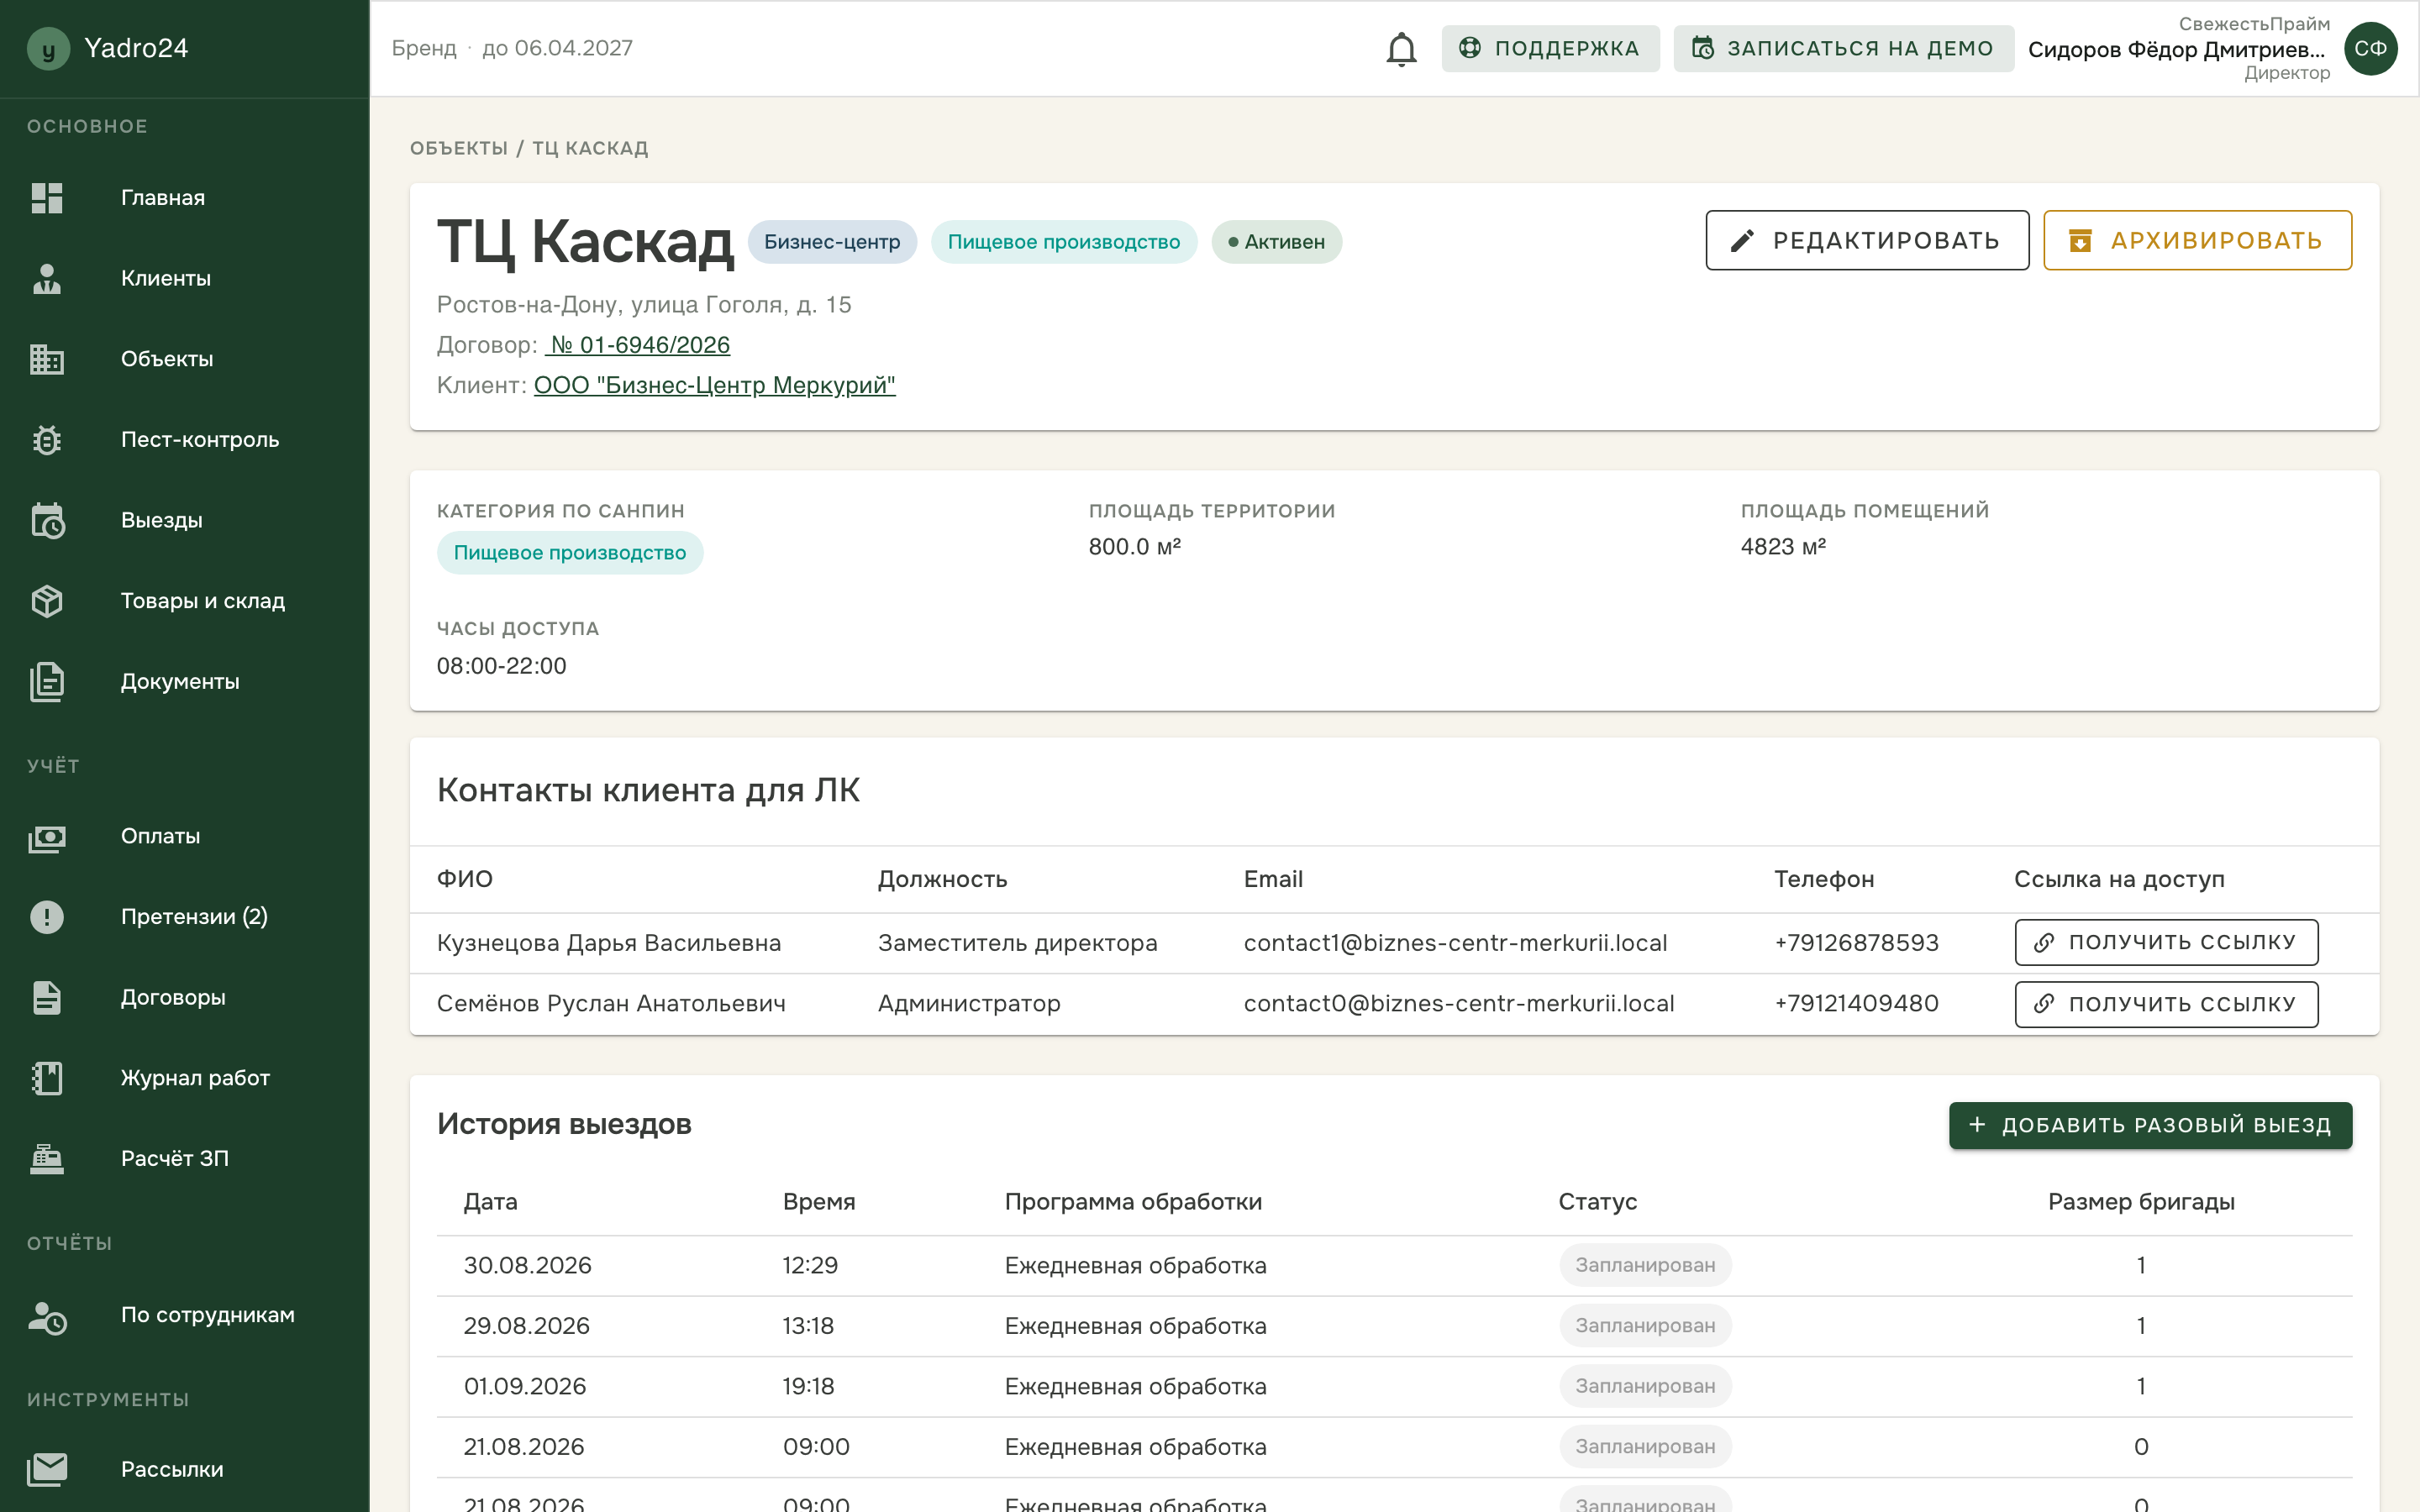Click the Активен status badge
Screen dimensions: 2420x1512
[1276, 242]
